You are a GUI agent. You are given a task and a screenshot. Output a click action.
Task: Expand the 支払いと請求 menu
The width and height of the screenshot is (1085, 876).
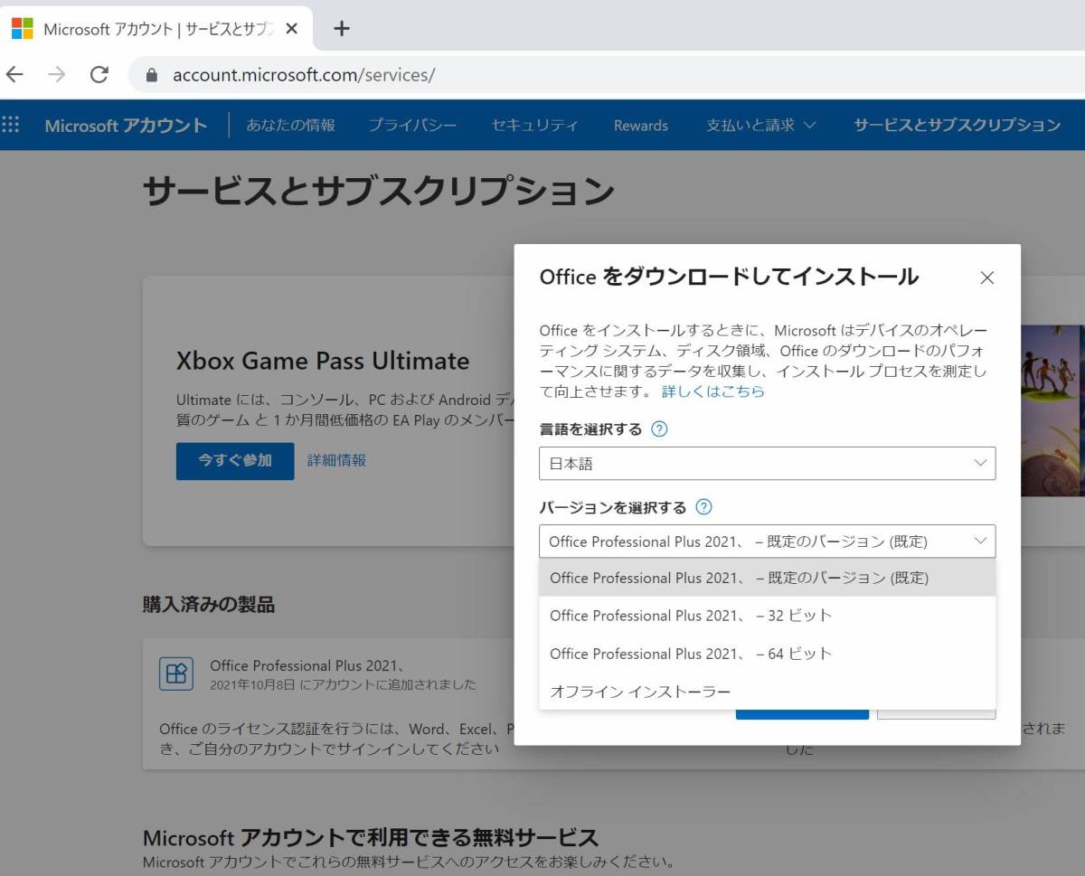[x=761, y=125]
